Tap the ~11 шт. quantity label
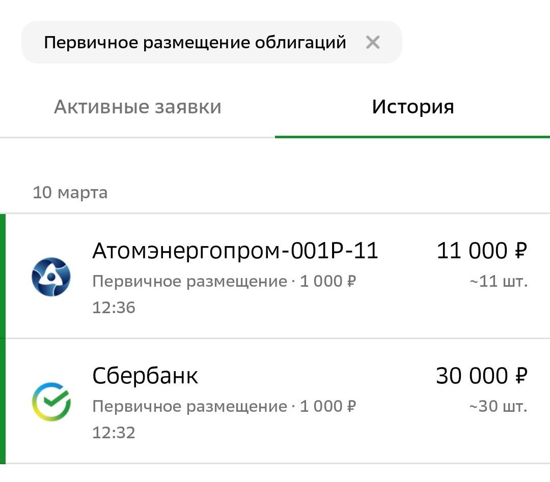 (x=498, y=281)
